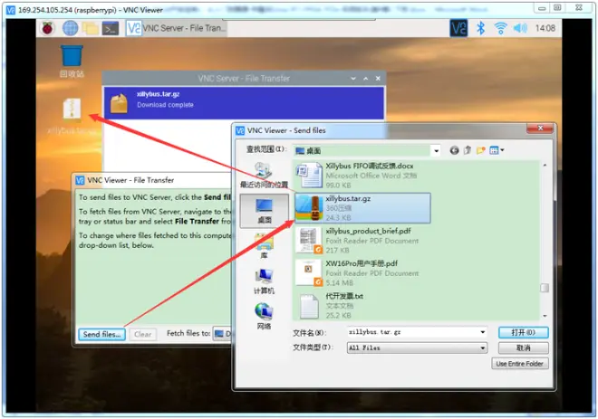Click the 打开 Open button

point(524,332)
